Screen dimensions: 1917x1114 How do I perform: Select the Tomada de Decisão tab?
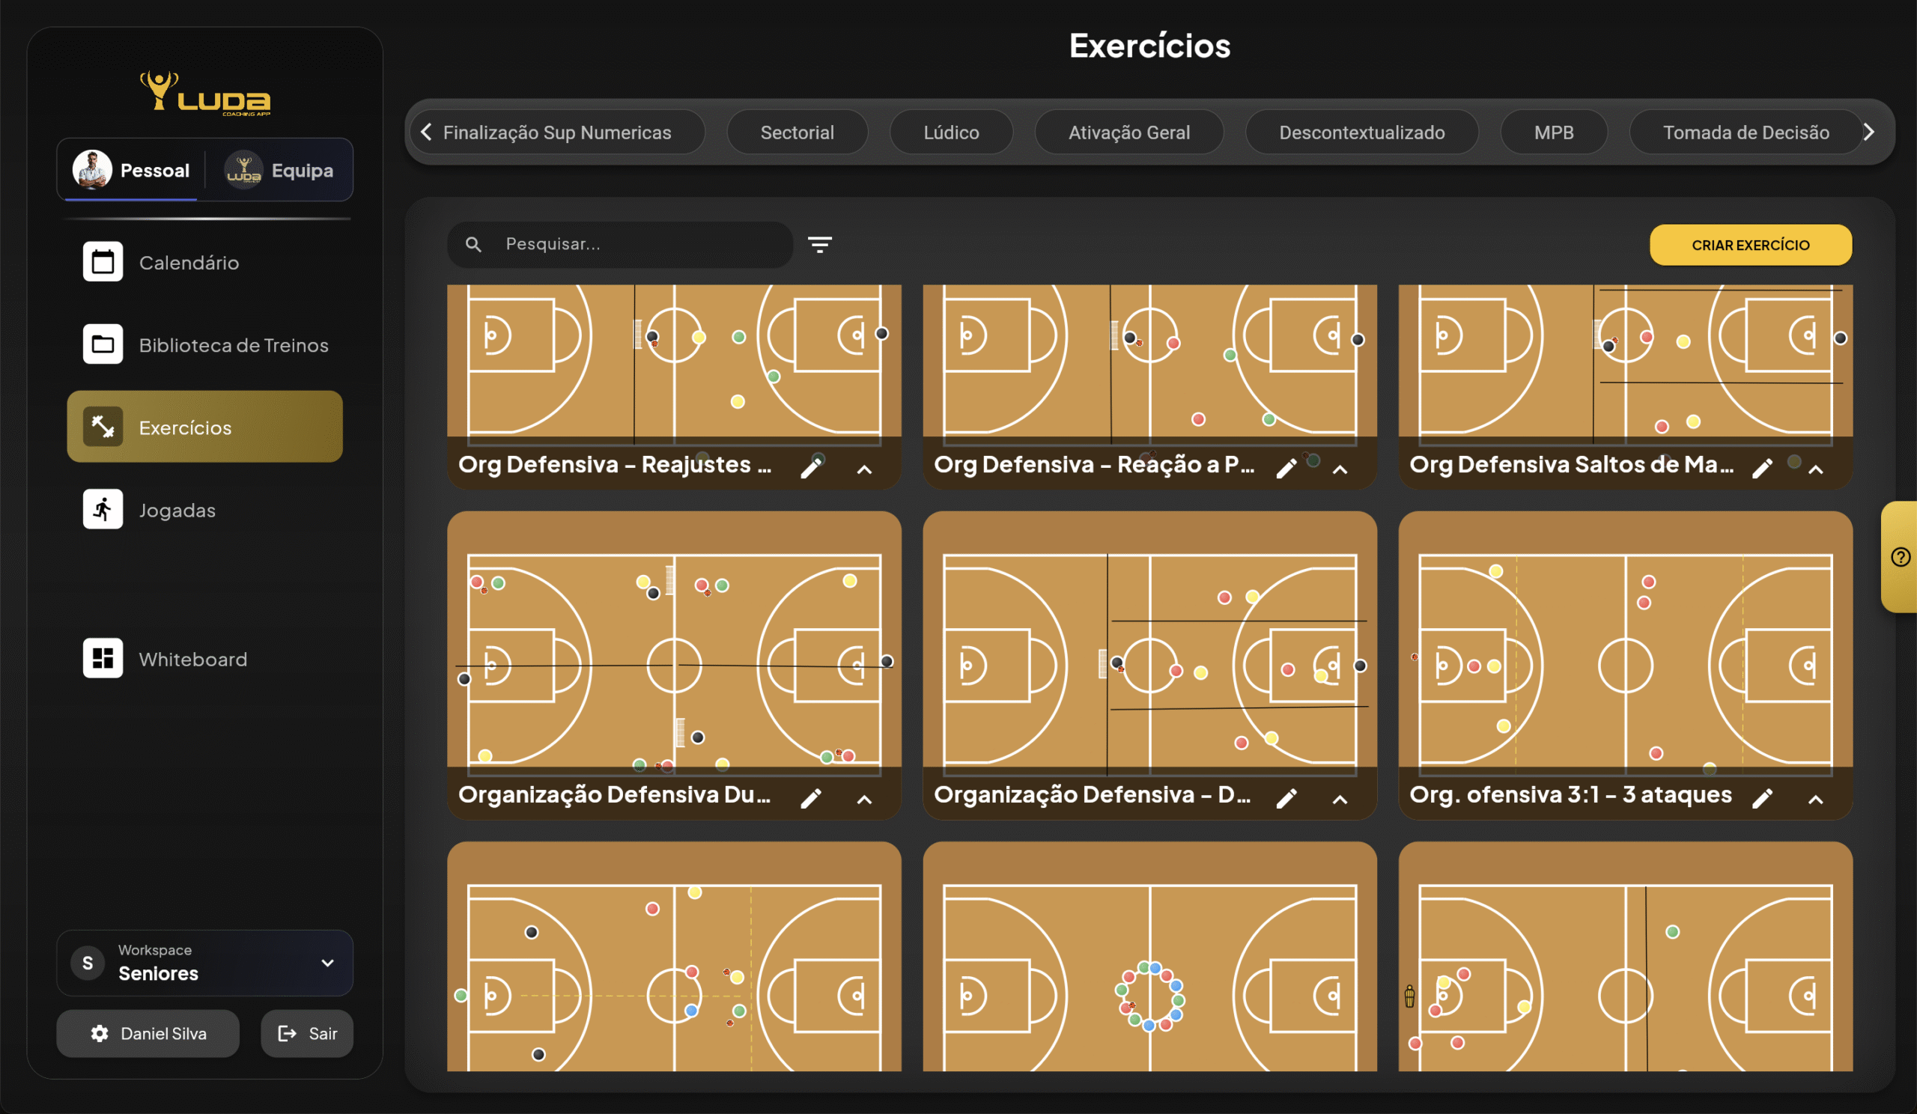point(1745,133)
